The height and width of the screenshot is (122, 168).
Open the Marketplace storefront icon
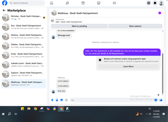[x=99, y=3]
